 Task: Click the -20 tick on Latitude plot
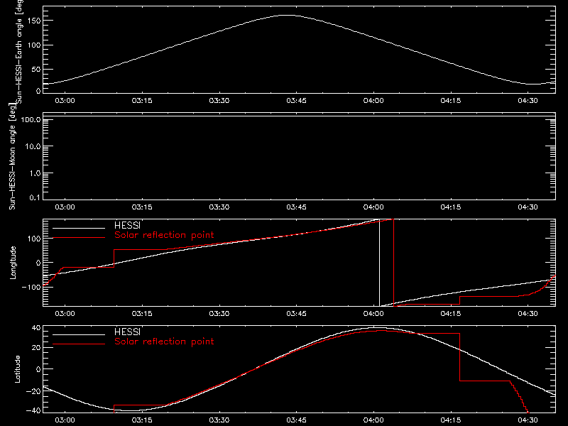pyautogui.click(x=33, y=391)
